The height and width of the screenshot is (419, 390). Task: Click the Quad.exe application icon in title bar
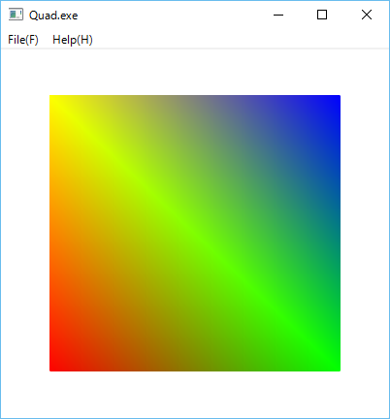tap(16, 15)
